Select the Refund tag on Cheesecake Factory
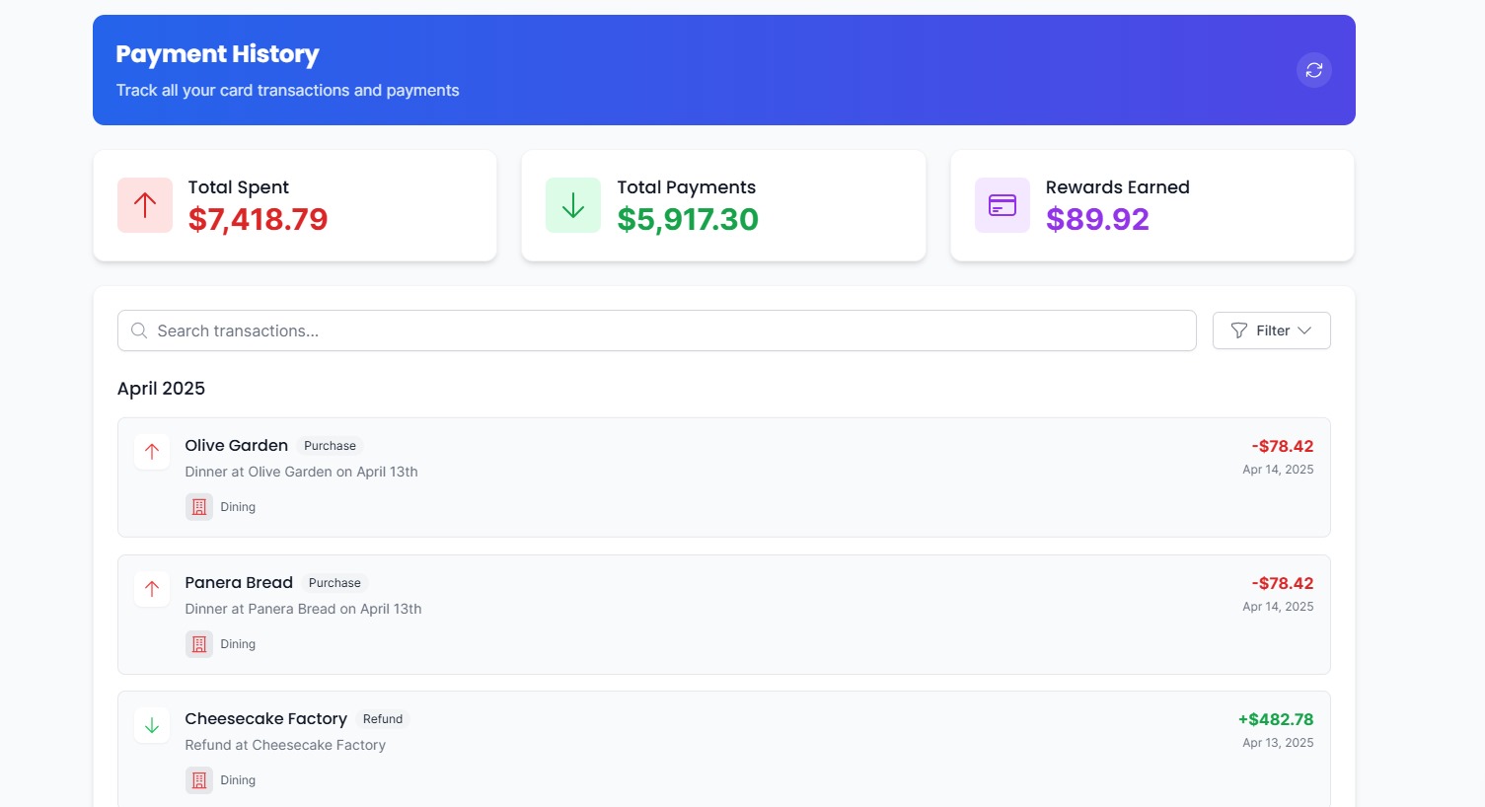 383,719
